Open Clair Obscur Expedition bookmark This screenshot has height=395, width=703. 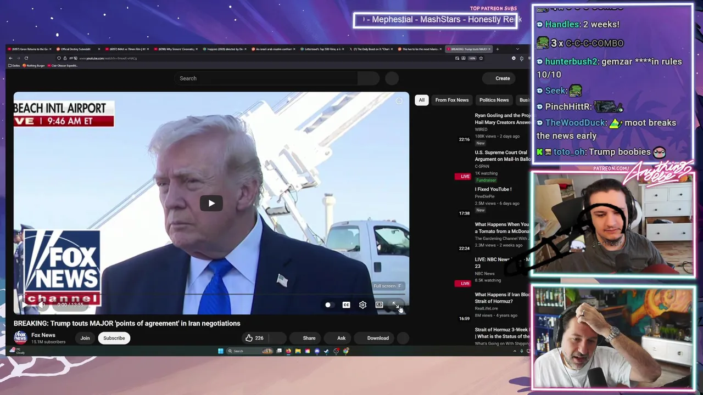click(x=64, y=66)
